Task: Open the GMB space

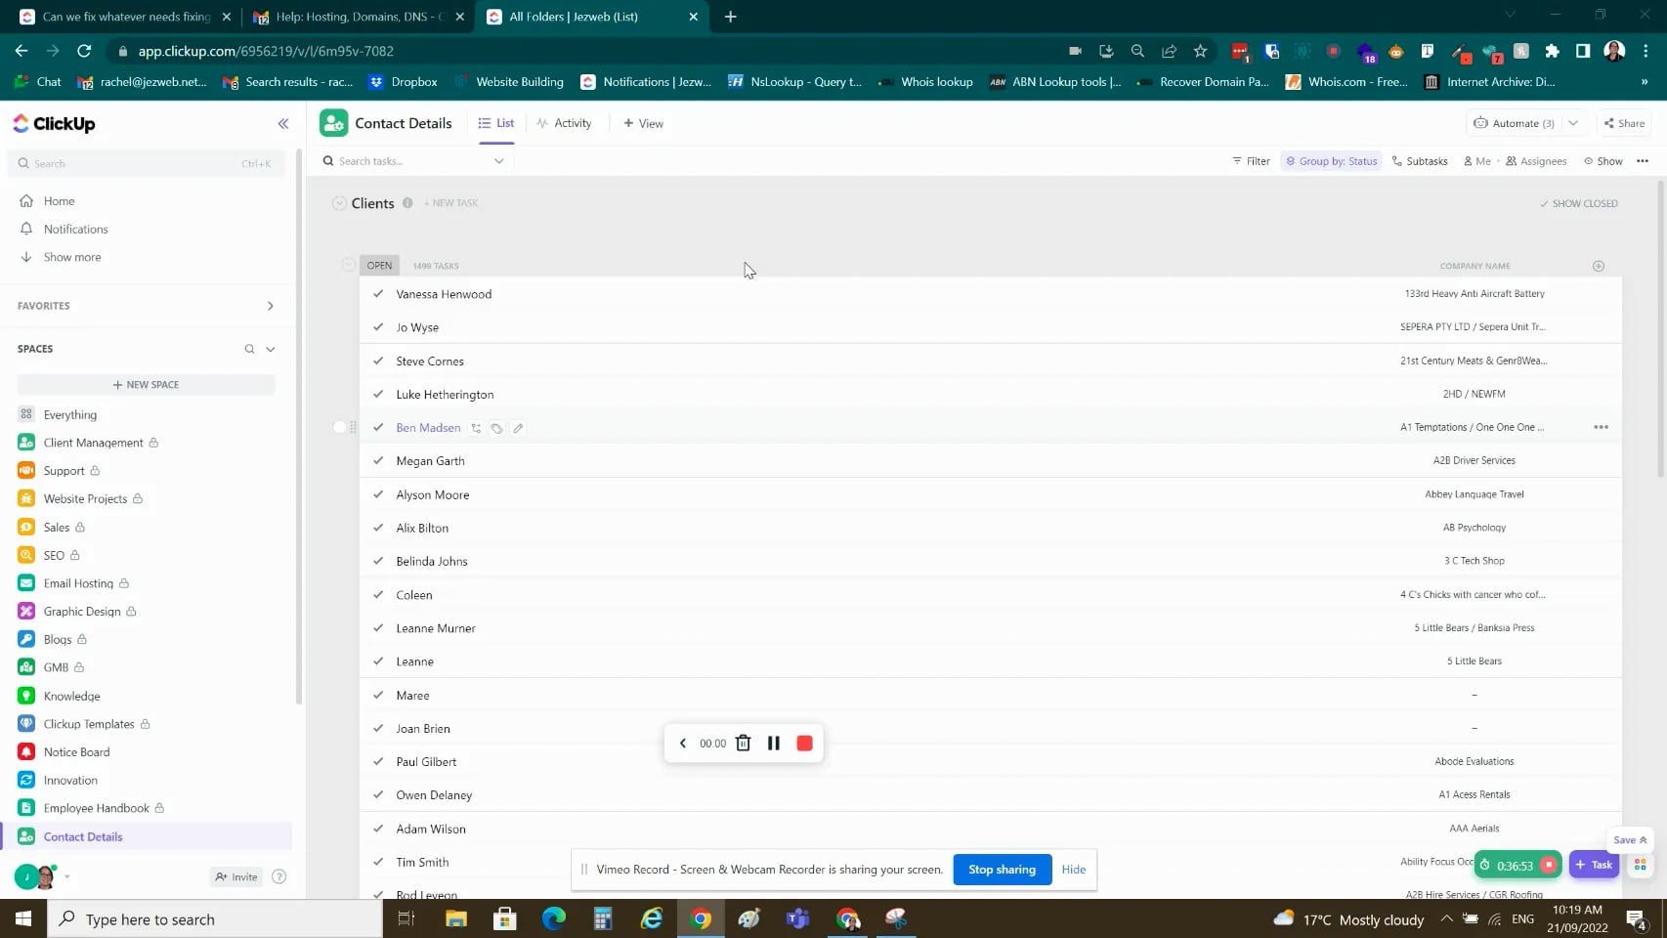Action: 56,667
